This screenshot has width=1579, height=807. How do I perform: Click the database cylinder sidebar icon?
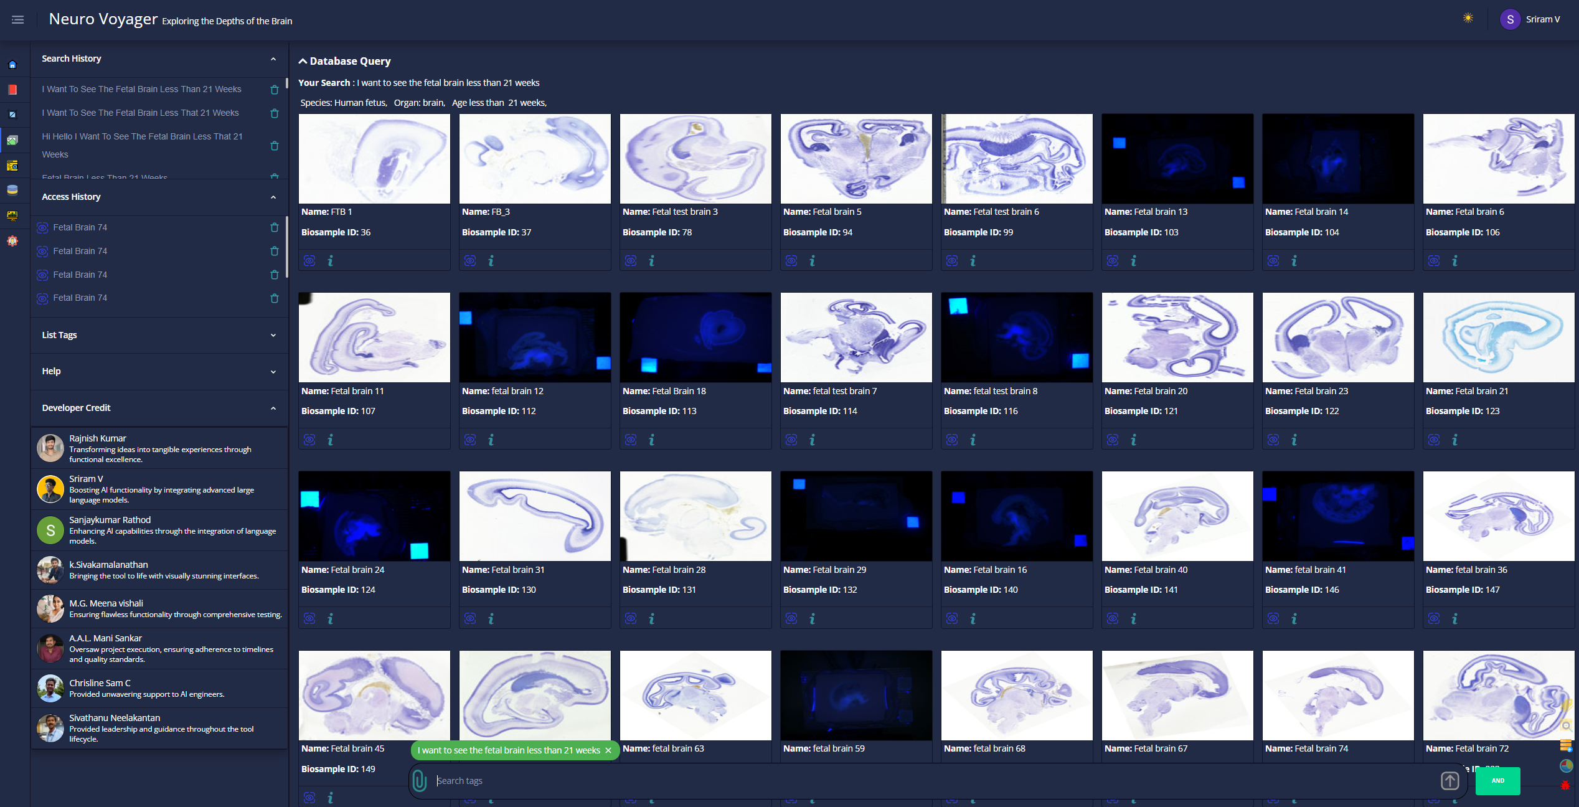click(x=12, y=190)
